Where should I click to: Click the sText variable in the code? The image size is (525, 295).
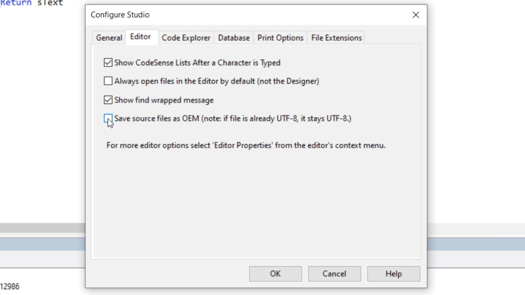point(50,3)
